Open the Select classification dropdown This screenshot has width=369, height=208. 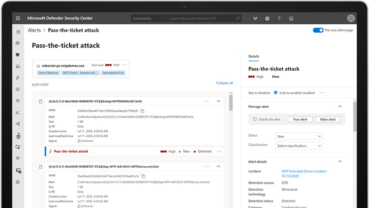(299, 146)
